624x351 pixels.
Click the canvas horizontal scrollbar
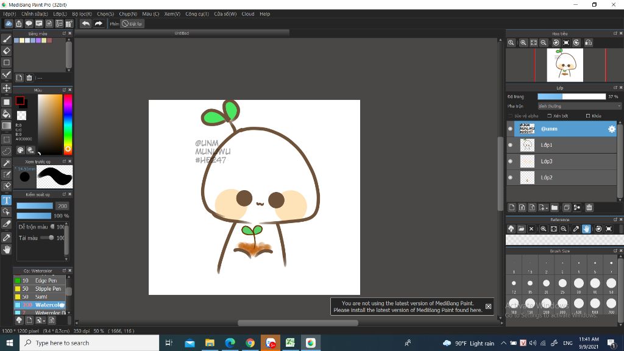tap(297, 323)
